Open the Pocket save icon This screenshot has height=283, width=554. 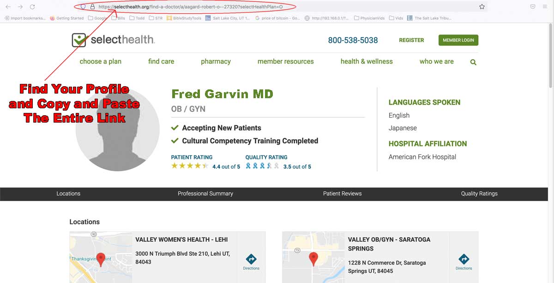(532, 7)
